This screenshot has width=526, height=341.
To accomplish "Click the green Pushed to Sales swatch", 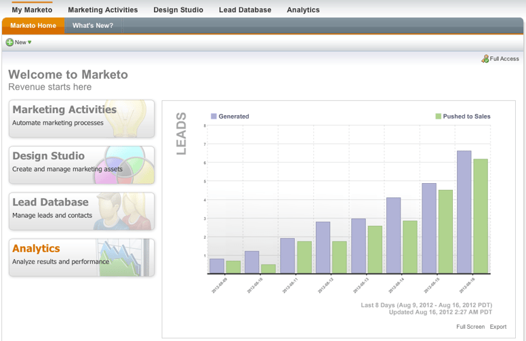I will point(439,117).
